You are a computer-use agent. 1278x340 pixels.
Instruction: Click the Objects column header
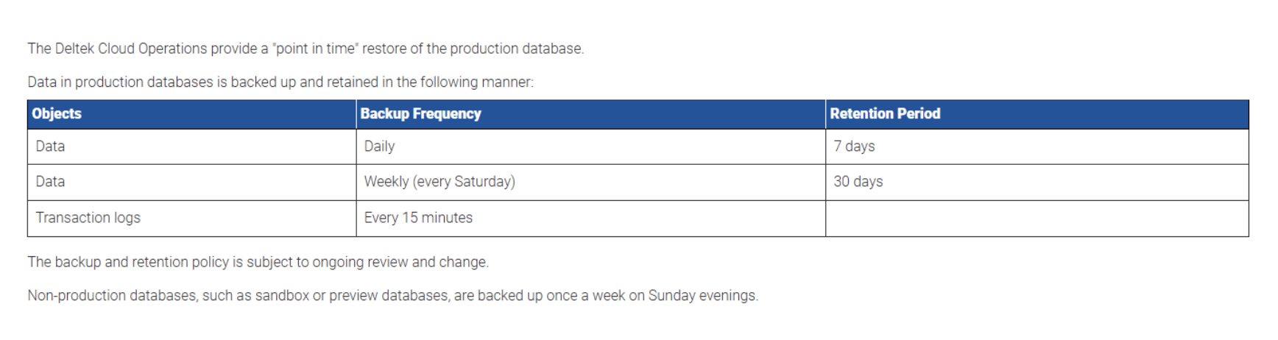click(x=57, y=114)
